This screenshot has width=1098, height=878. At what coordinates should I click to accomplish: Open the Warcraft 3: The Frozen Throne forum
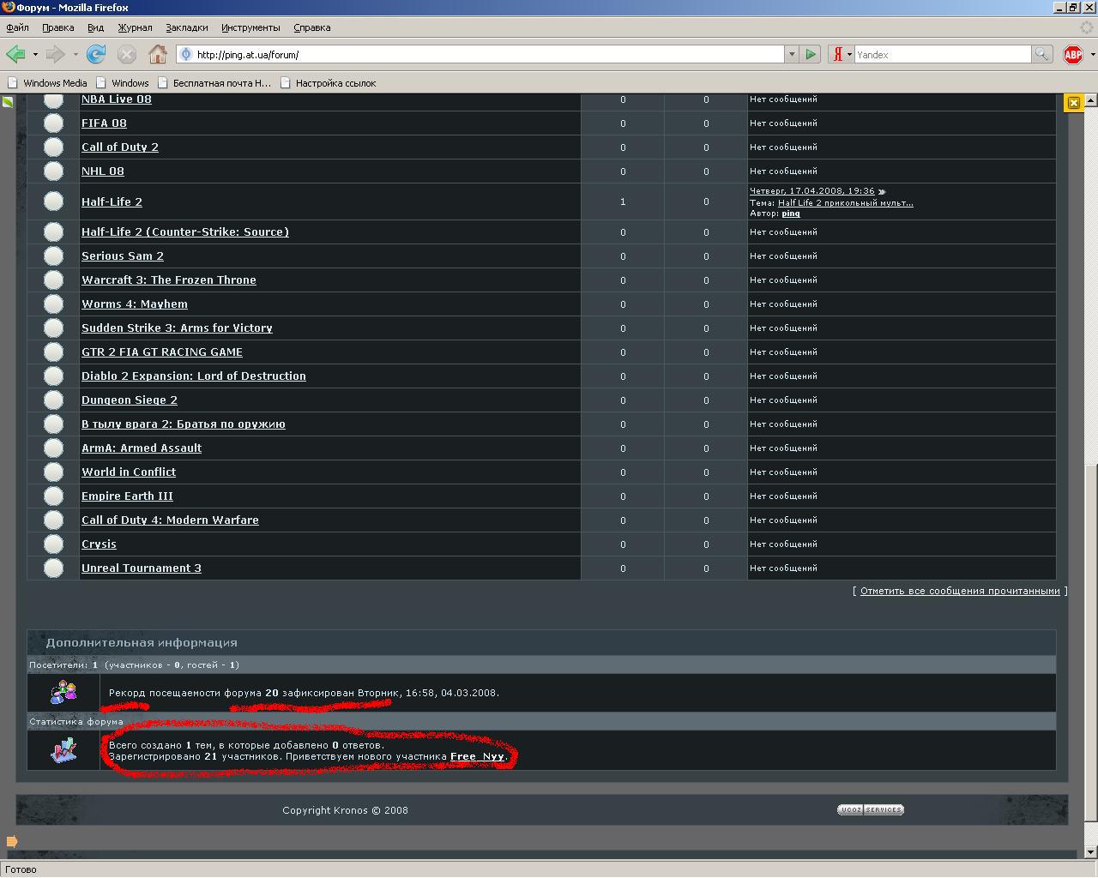click(x=169, y=280)
